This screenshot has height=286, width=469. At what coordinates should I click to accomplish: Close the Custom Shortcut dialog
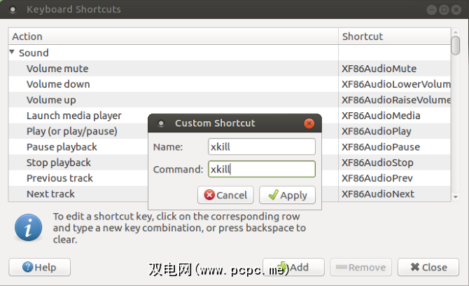309,123
